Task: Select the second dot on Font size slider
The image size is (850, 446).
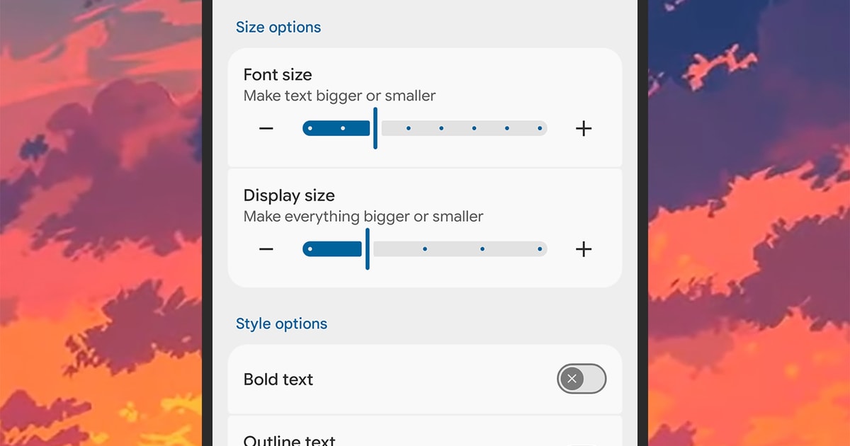Action: point(343,128)
